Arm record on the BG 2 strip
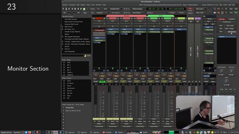 point(123,74)
